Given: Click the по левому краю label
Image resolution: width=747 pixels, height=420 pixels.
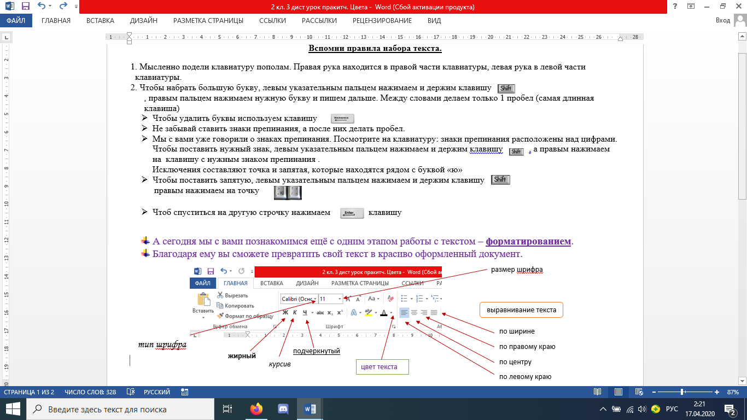Looking at the screenshot, I should 525,377.
